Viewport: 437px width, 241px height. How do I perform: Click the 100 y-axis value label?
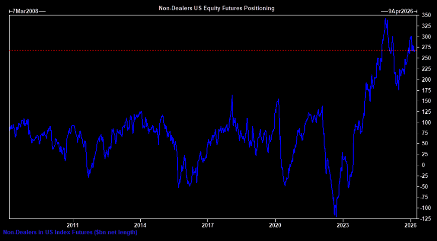pyautogui.click(x=425, y=122)
